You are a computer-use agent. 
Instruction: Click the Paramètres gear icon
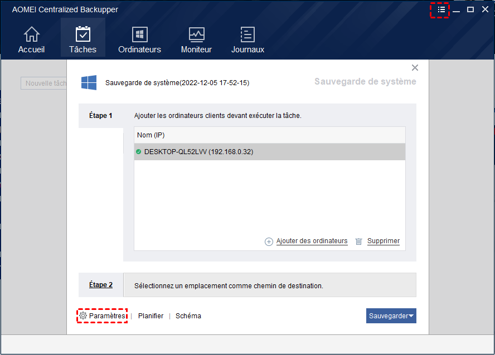[x=83, y=315]
